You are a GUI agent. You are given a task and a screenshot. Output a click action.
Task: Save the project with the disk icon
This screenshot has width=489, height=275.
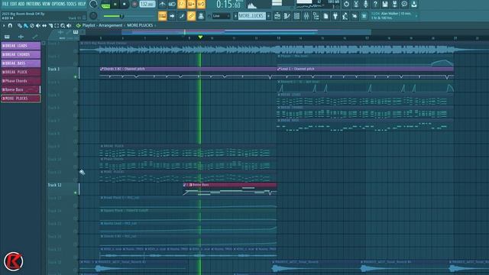(385, 4)
